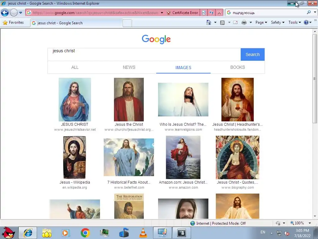The width and height of the screenshot is (318, 239).
Task: Click the browser Forward arrow button
Action: 14,12
